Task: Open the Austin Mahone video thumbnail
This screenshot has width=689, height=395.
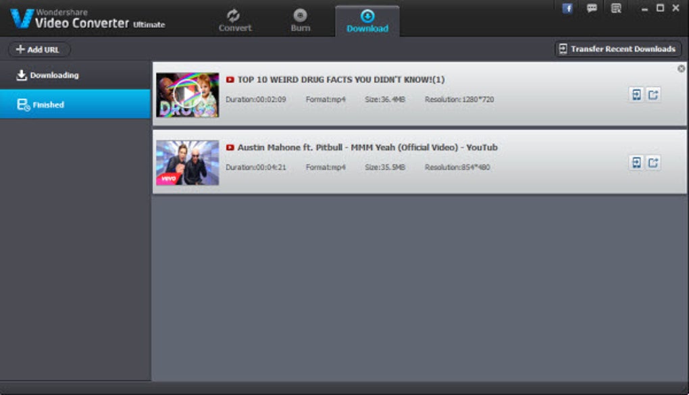Action: (x=188, y=163)
